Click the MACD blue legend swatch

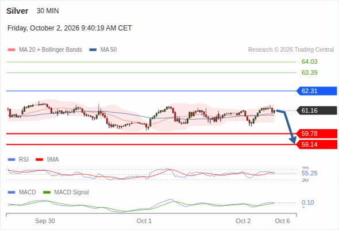click(11, 193)
